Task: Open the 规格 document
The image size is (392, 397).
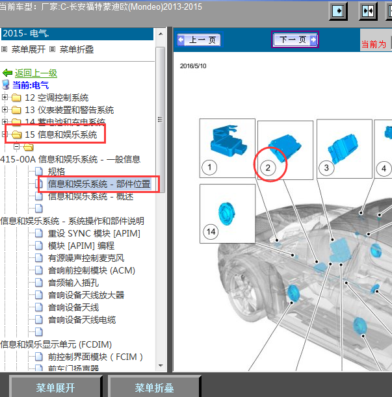Action: click(57, 172)
